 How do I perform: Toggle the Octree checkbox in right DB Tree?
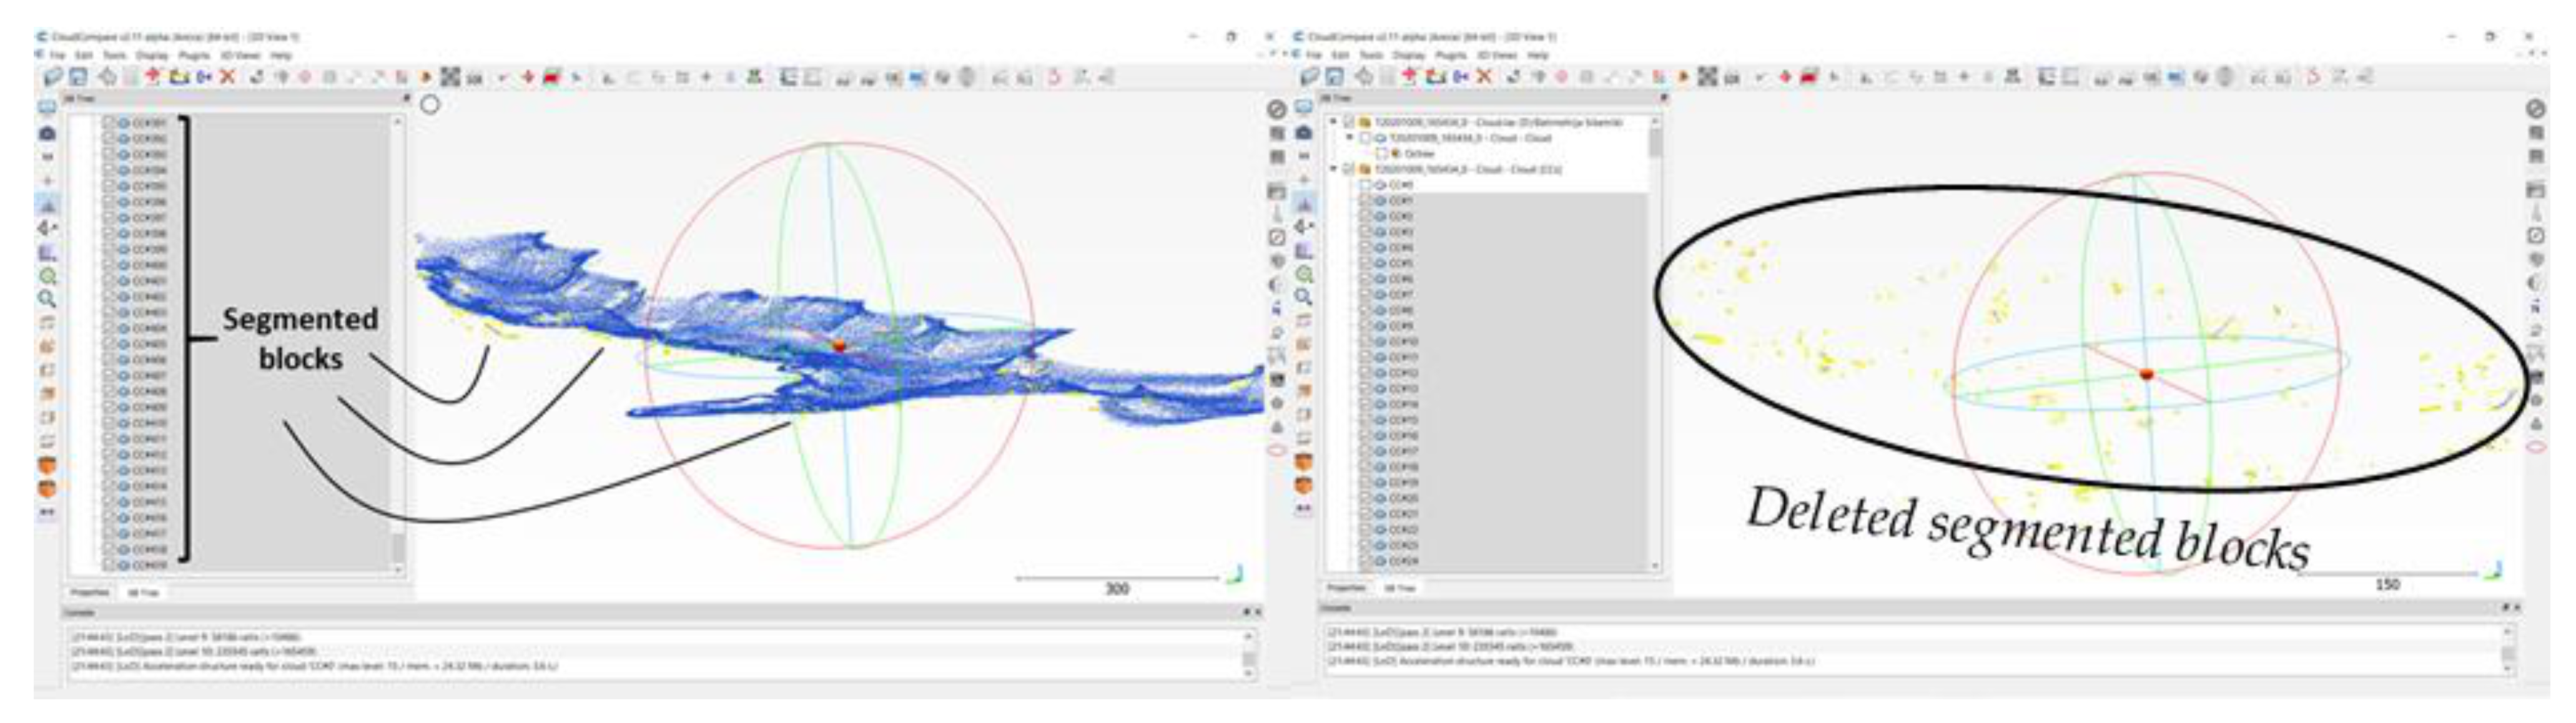coord(1381,154)
